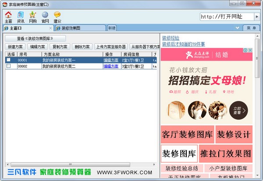Click the 编辑方案 toolbar button
This screenshot has width=263, height=181.
click(x=38, y=47)
